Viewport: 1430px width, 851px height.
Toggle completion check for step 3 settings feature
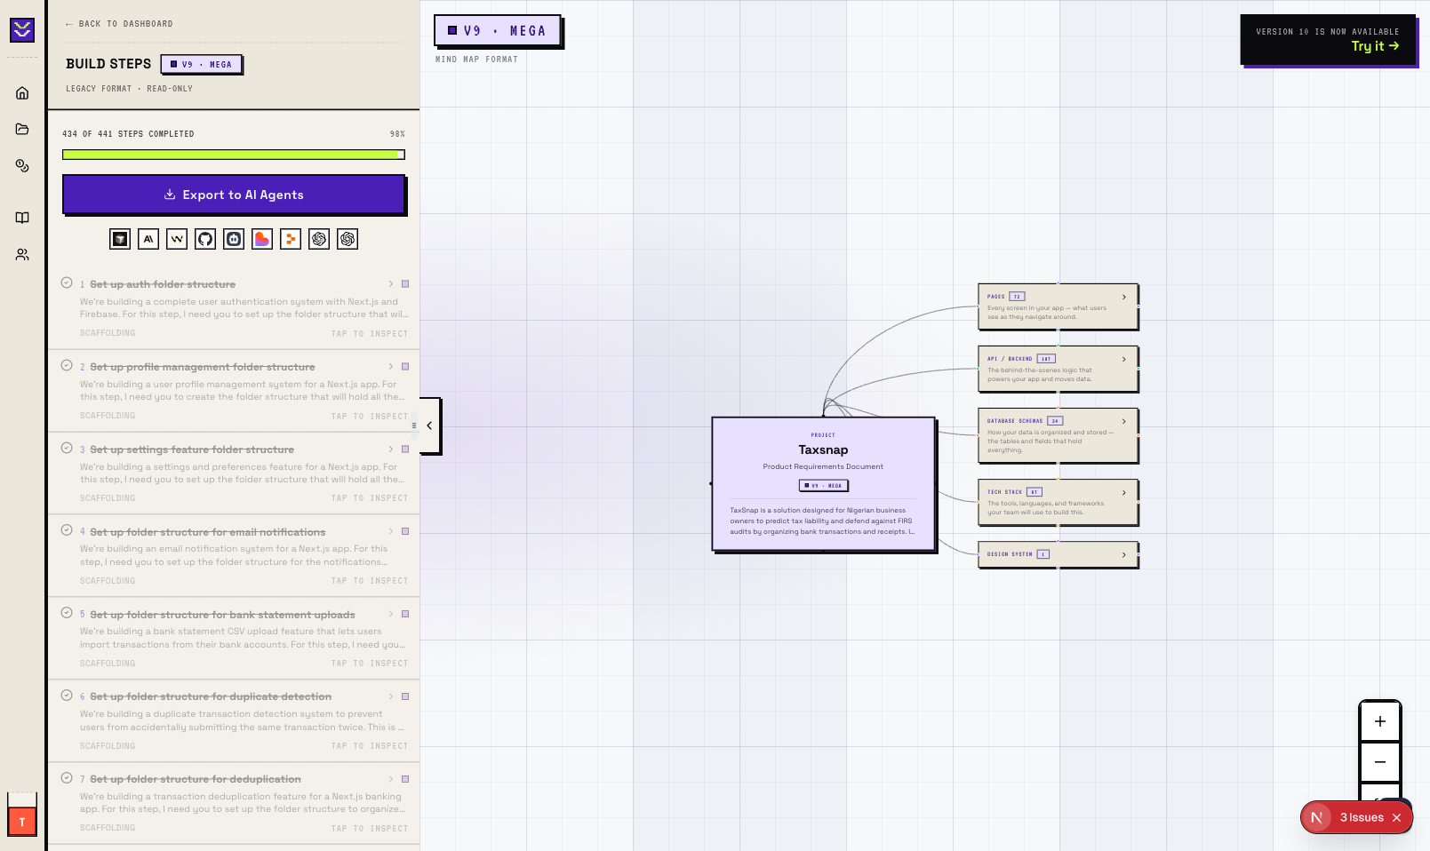[x=67, y=449]
